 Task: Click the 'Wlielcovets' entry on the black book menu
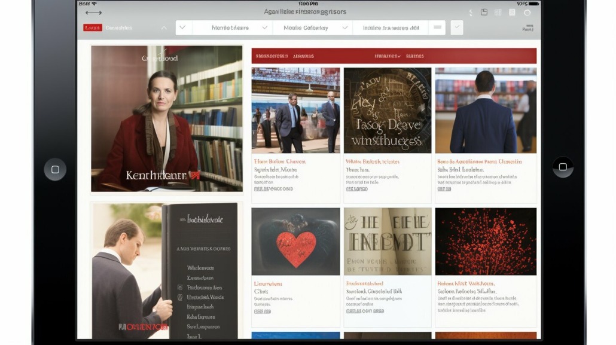pyautogui.click(x=200, y=268)
